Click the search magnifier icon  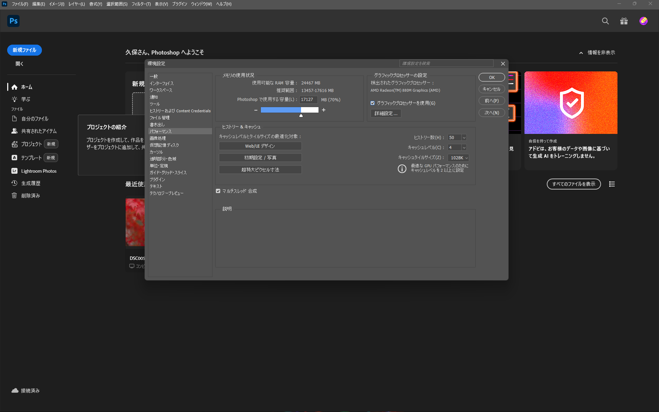(605, 21)
